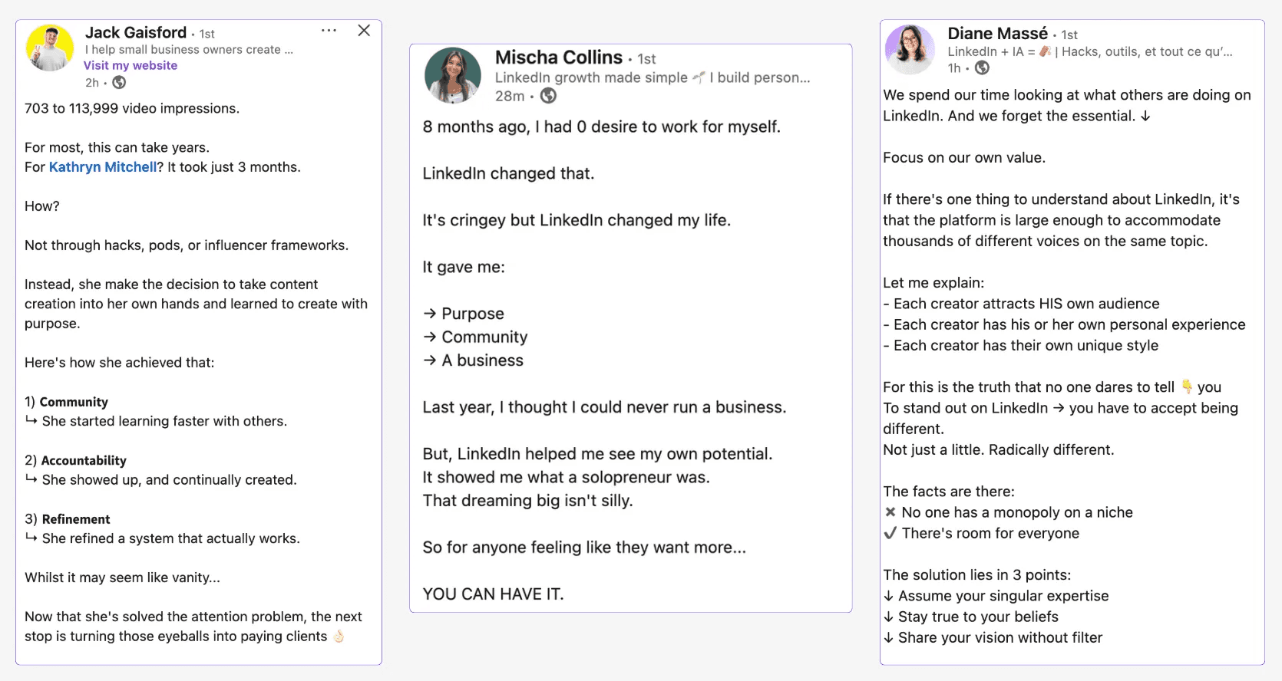Open Kathryn Mitchell's profile link
This screenshot has width=1282, height=681.
[103, 166]
